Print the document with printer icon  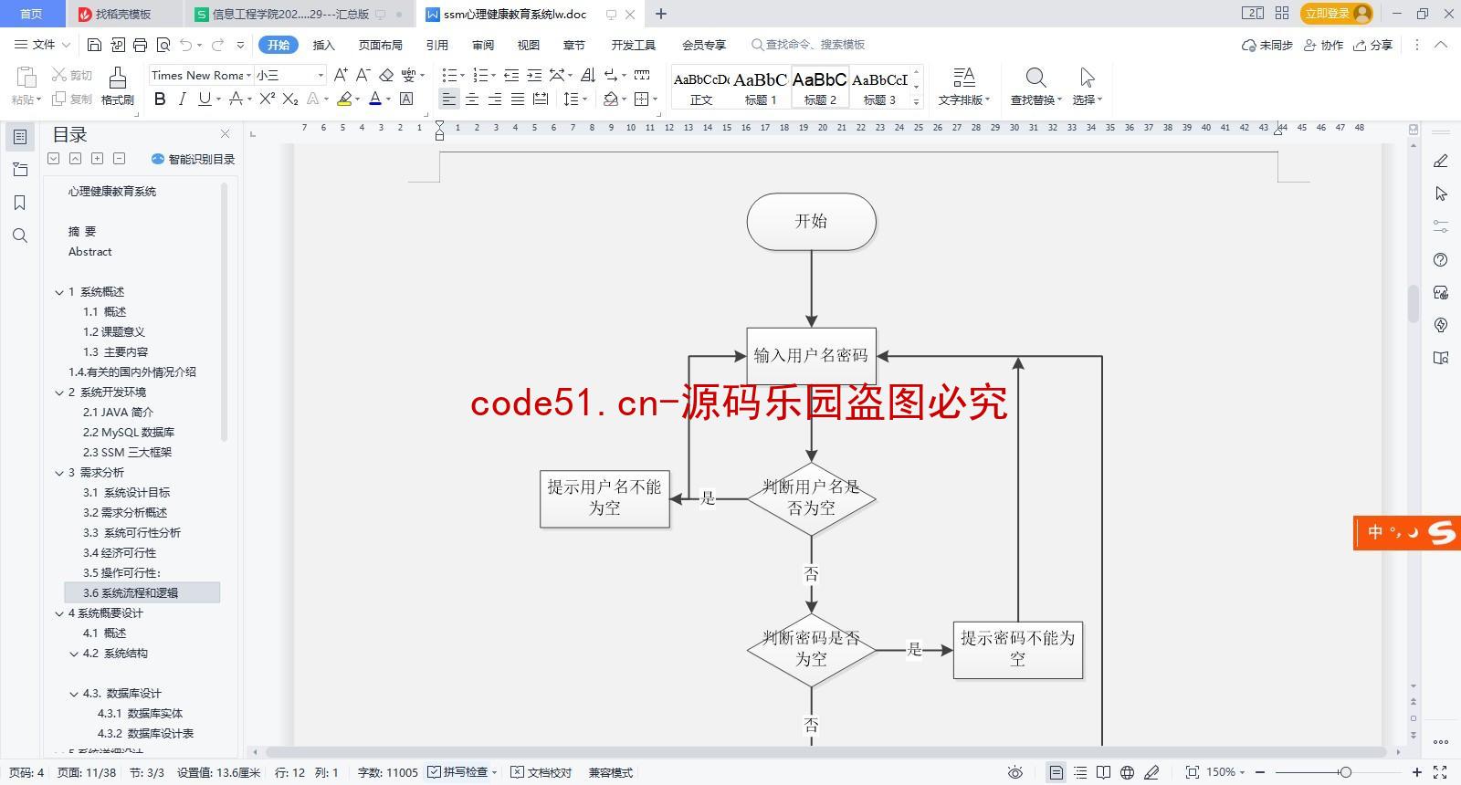pos(140,45)
